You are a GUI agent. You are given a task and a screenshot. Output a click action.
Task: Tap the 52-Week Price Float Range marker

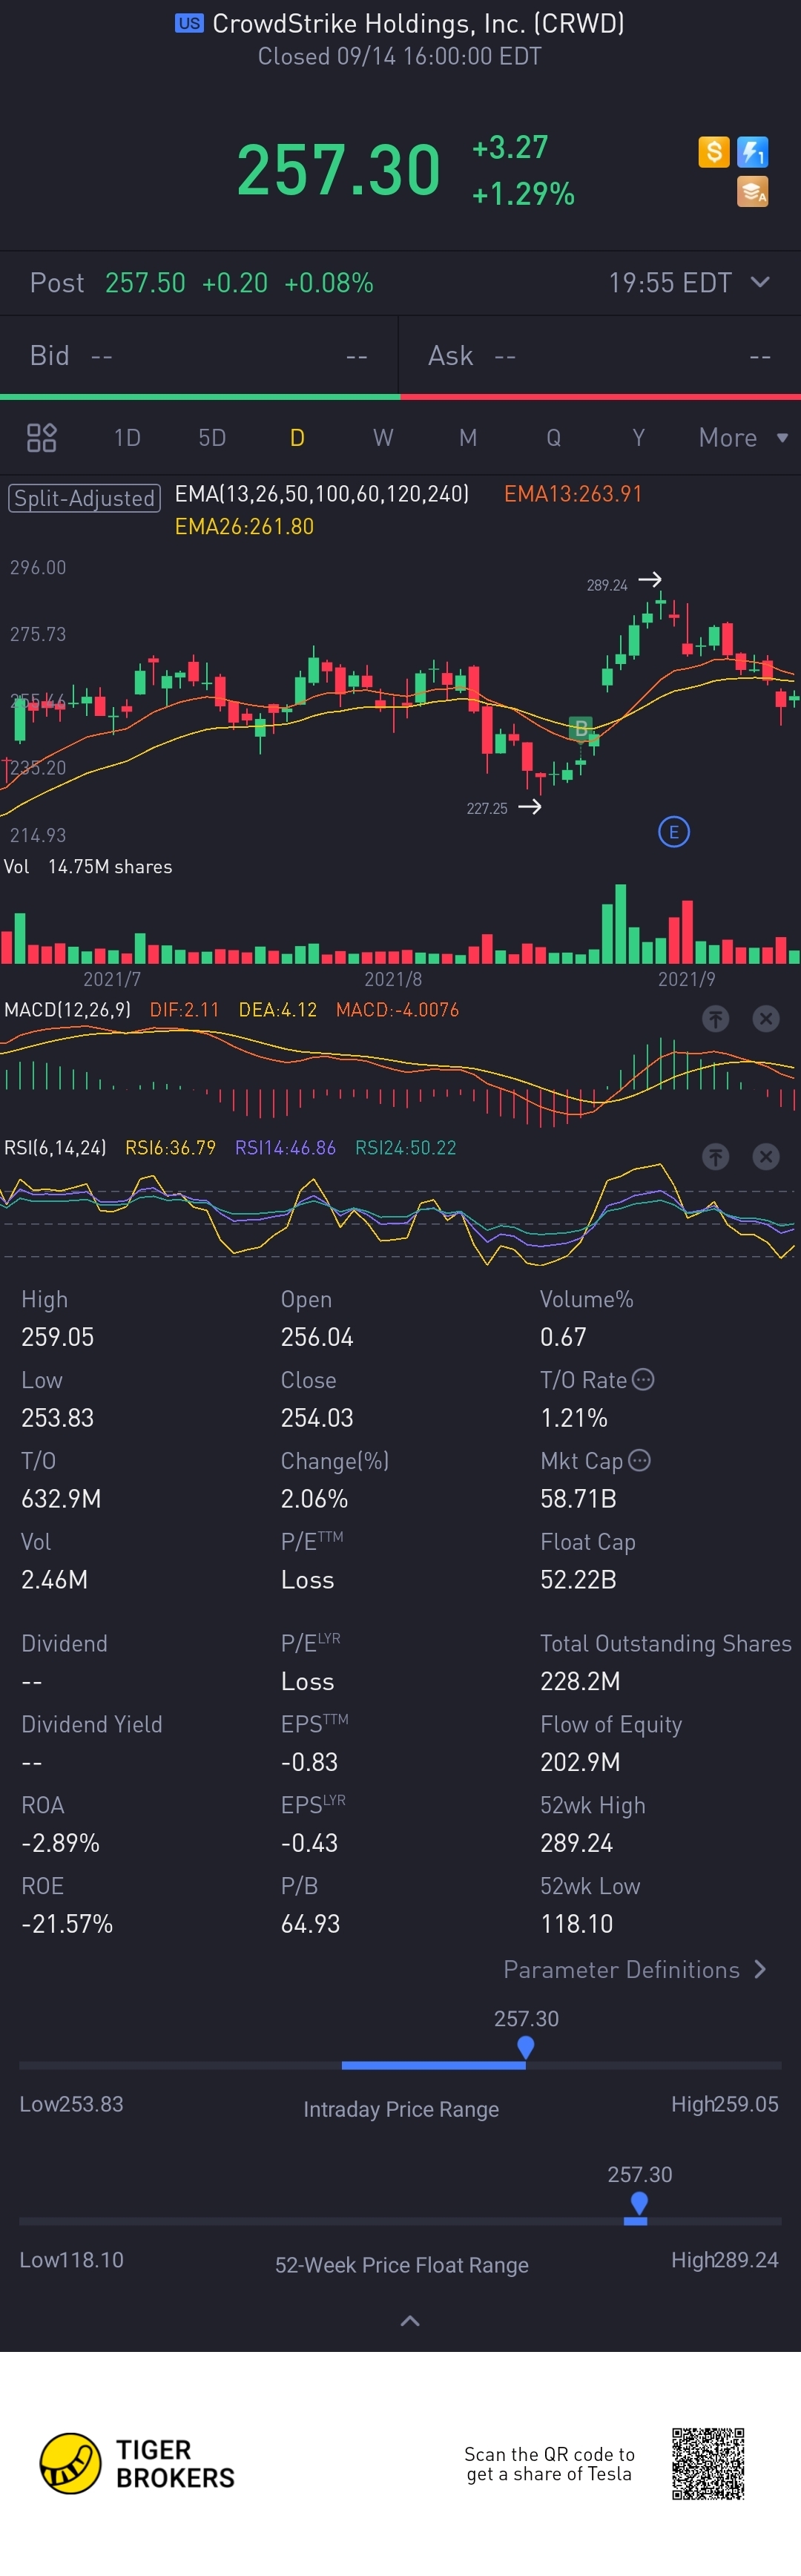(639, 2203)
